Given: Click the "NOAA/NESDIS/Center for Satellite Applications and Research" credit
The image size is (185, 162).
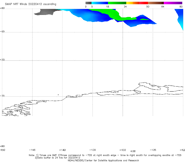Looking at the screenshot, I should point(103,160).
